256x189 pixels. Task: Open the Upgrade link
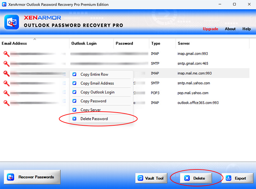click(211, 29)
